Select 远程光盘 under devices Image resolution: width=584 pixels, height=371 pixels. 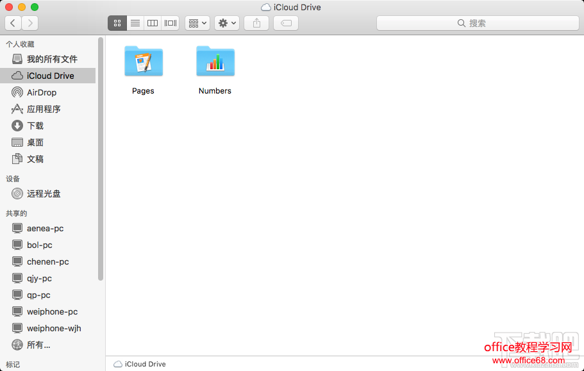[47, 194]
